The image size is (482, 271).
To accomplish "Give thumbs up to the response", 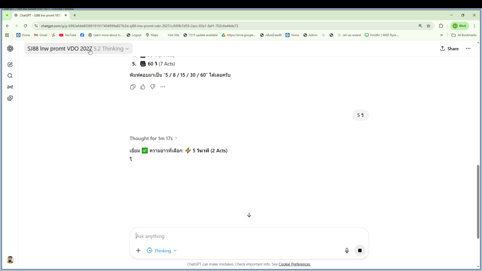I will 143,87.
